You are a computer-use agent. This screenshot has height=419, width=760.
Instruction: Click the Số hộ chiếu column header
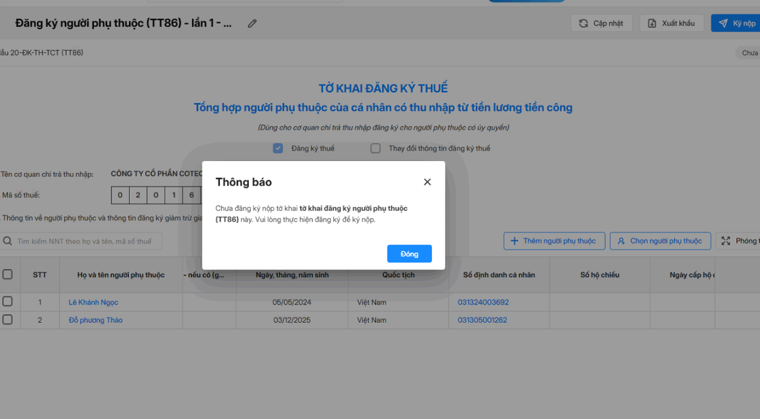600,275
